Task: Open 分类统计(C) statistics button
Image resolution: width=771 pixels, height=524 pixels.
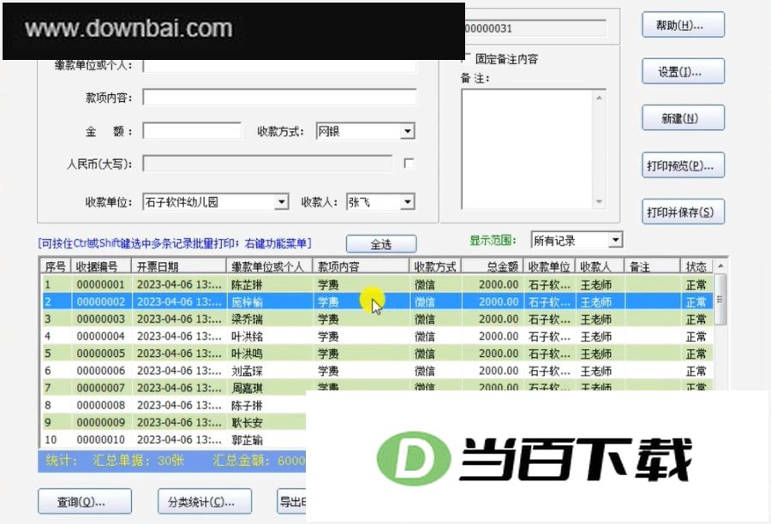Action: [205, 502]
